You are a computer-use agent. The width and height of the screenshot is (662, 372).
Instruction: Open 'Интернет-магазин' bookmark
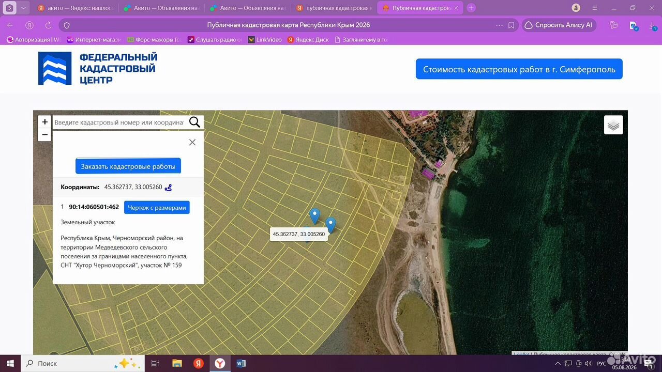tap(95, 40)
